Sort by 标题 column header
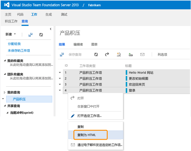The width and height of the screenshot is (191, 151). 128,66
